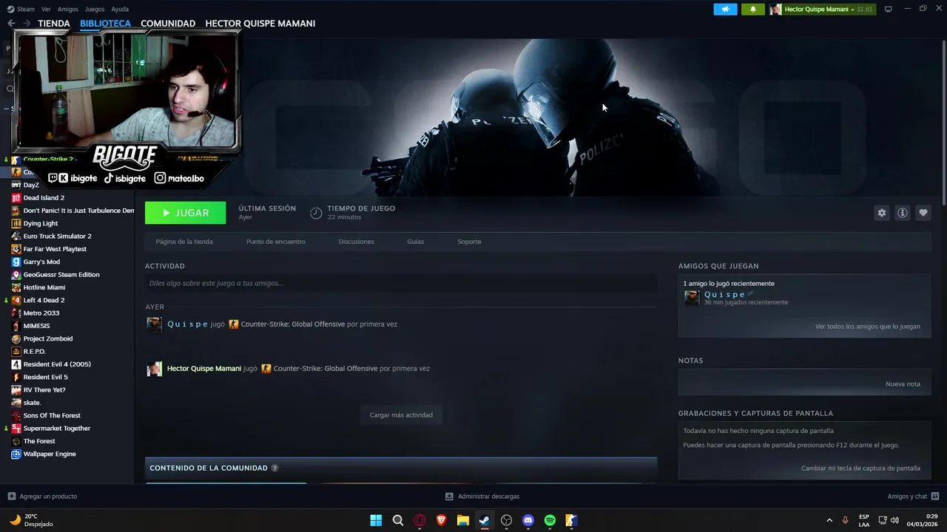Click the Hector Quispe Mamani activity name
The image size is (947, 532).
coord(204,369)
